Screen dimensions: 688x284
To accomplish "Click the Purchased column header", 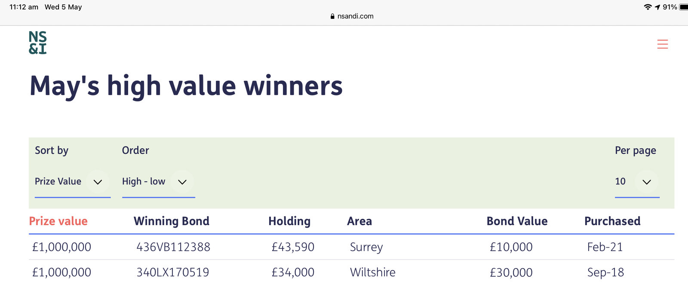I will pos(612,221).
